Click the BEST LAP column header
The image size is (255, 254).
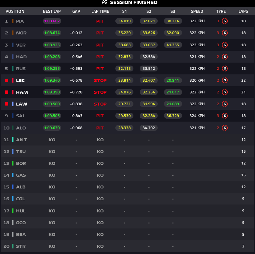tap(52, 11)
